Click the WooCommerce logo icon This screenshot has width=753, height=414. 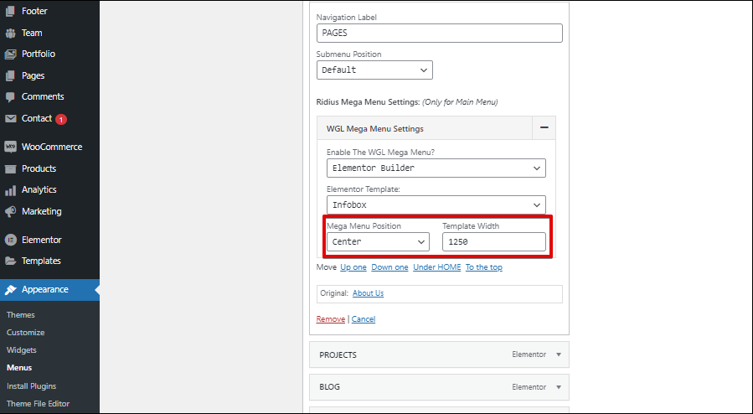point(10,147)
